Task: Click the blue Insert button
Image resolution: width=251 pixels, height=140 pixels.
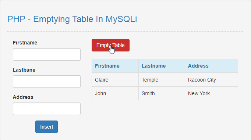Action: tap(47, 127)
